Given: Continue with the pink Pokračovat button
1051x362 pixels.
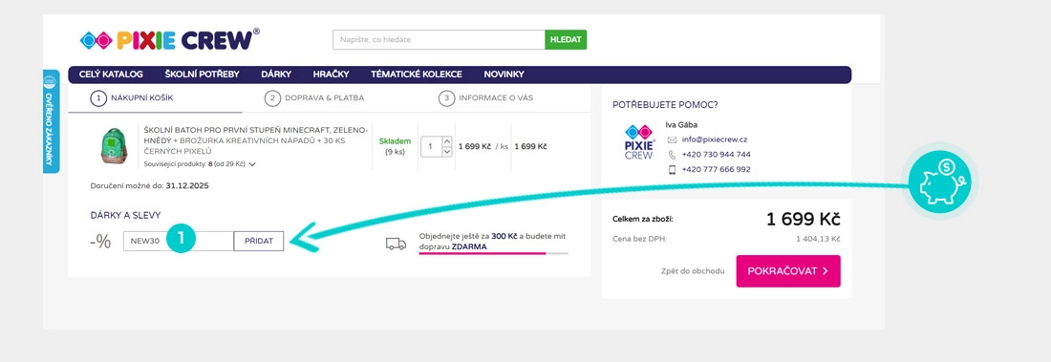Looking at the screenshot, I should [x=788, y=271].
